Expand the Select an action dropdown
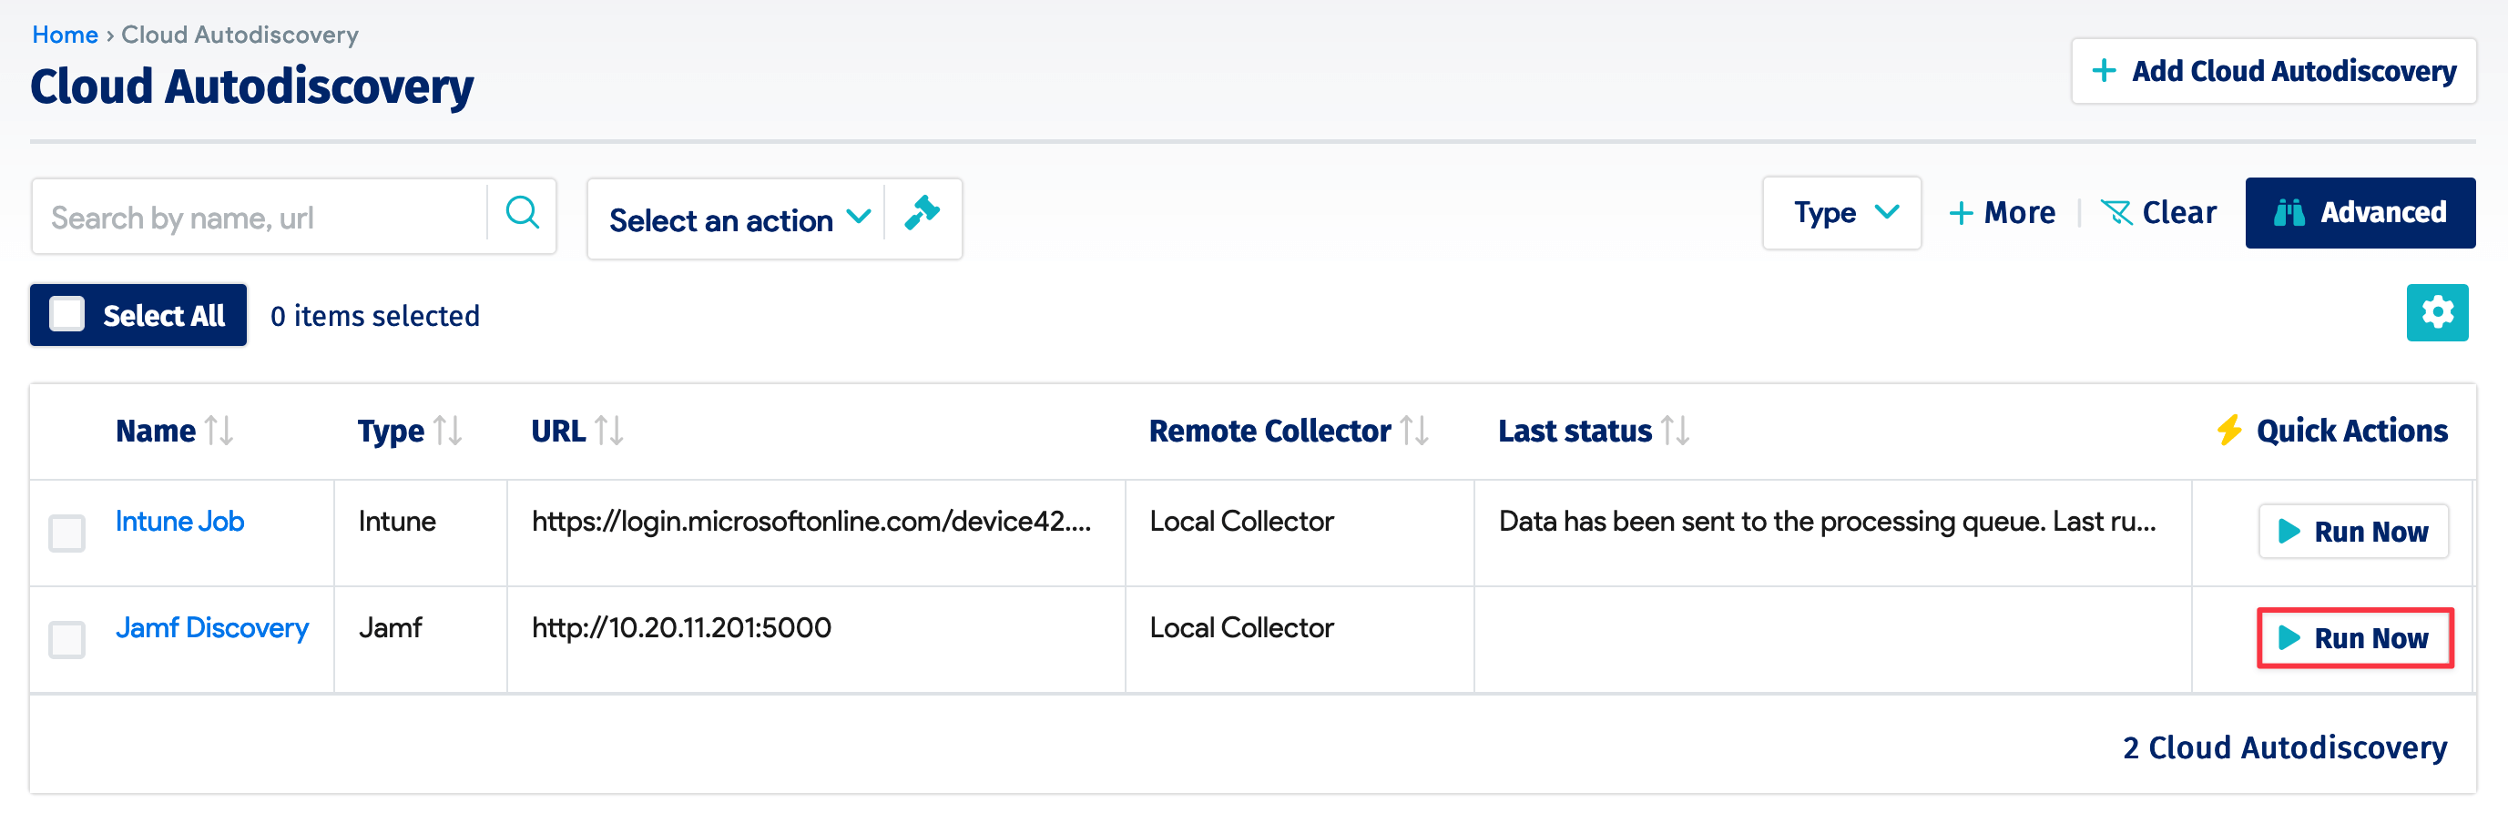The image size is (2508, 823). point(738,219)
